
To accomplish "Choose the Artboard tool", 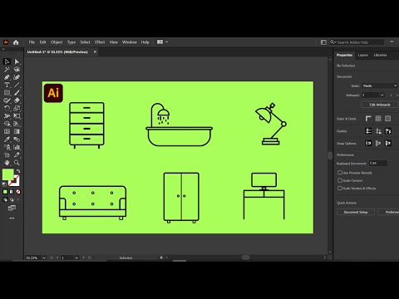I will [7, 155].
